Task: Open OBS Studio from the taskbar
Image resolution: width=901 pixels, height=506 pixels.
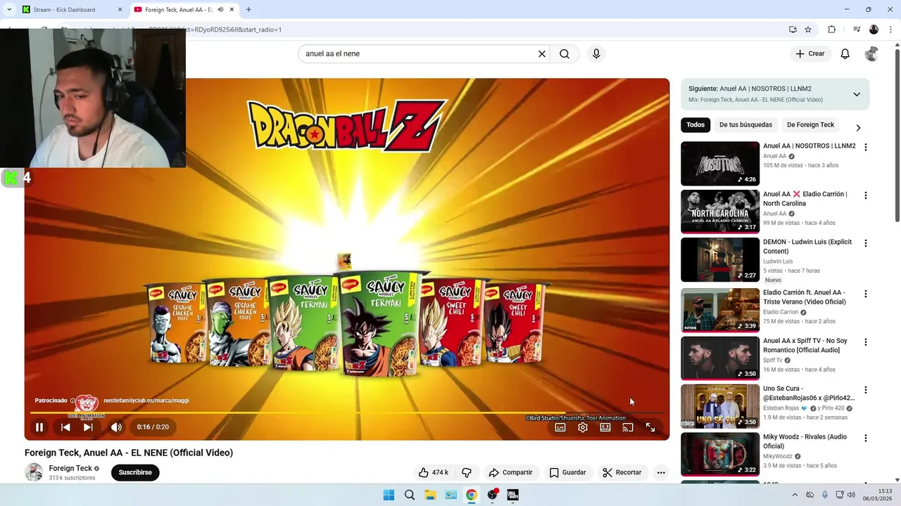Action: pos(492,495)
